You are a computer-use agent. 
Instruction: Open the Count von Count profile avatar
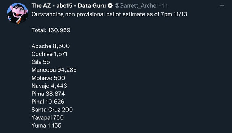click(17, 13)
